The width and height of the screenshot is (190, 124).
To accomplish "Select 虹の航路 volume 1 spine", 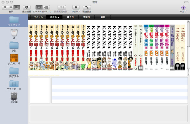I will [x=146, y=47].
